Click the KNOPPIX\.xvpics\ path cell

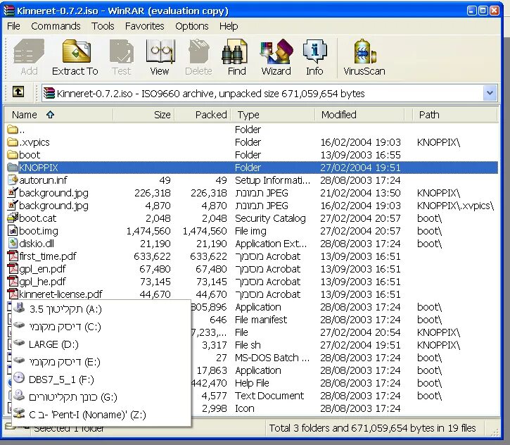pyautogui.click(x=455, y=206)
